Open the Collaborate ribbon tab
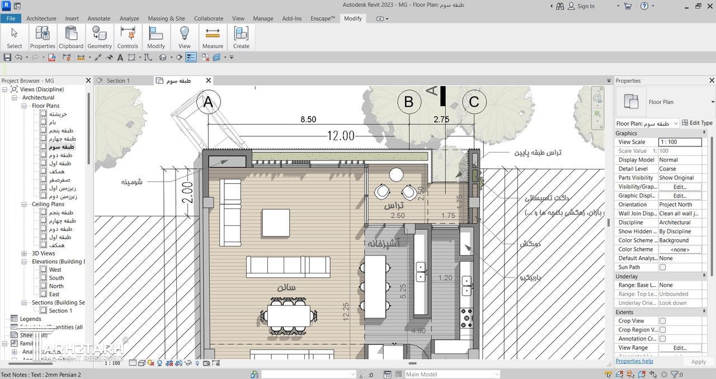The height and width of the screenshot is (379, 716). (x=208, y=18)
